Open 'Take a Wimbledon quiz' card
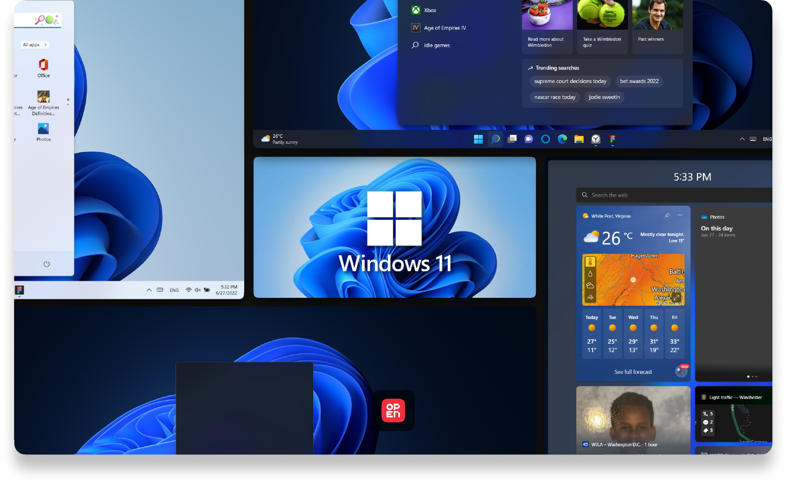The image size is (787, 483). pos(602,26)
